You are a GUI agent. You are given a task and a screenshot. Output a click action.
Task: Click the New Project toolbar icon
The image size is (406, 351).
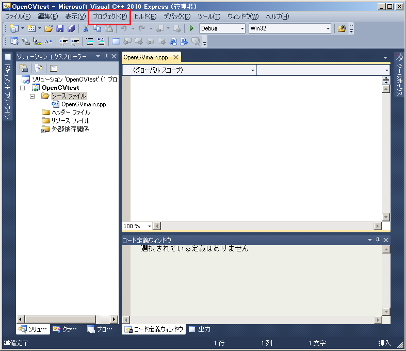(14, 28)
